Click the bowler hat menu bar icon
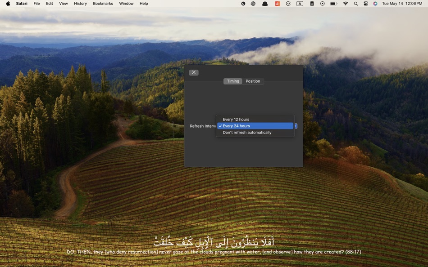The width and height of the screenshot is (428, 267). coord(265,4)
